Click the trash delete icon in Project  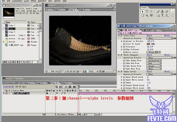(x=17, y=62)
